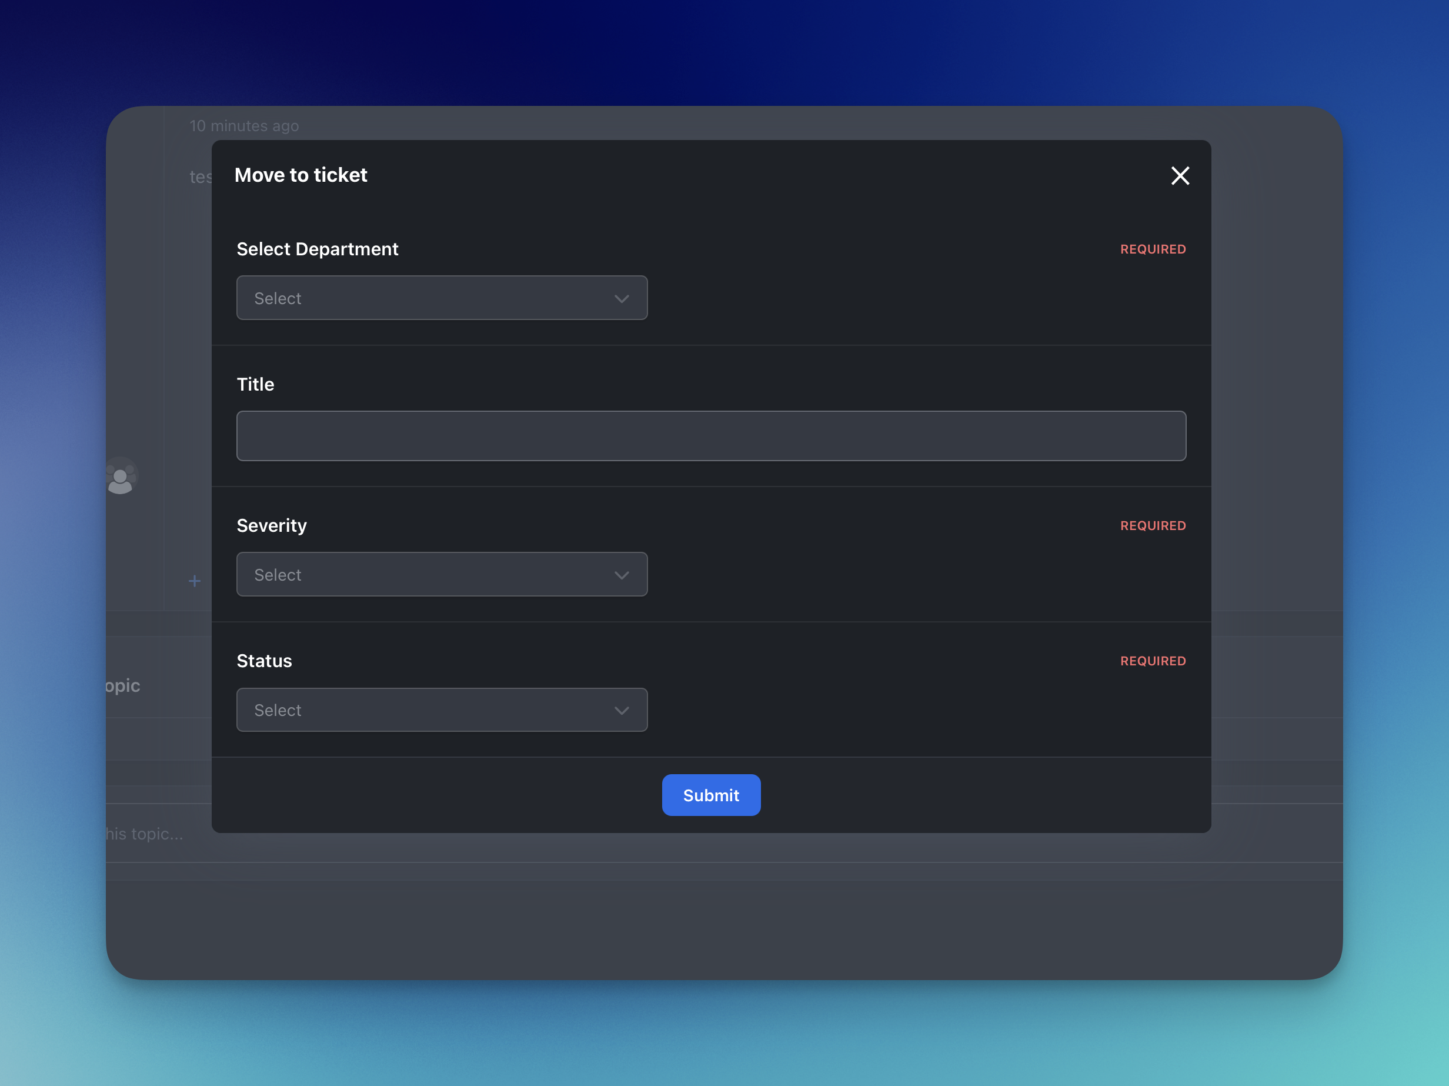Click the Severity dropdown chevron arrow
This screenshot has width=1449, height=1086.
pos(621,575)
